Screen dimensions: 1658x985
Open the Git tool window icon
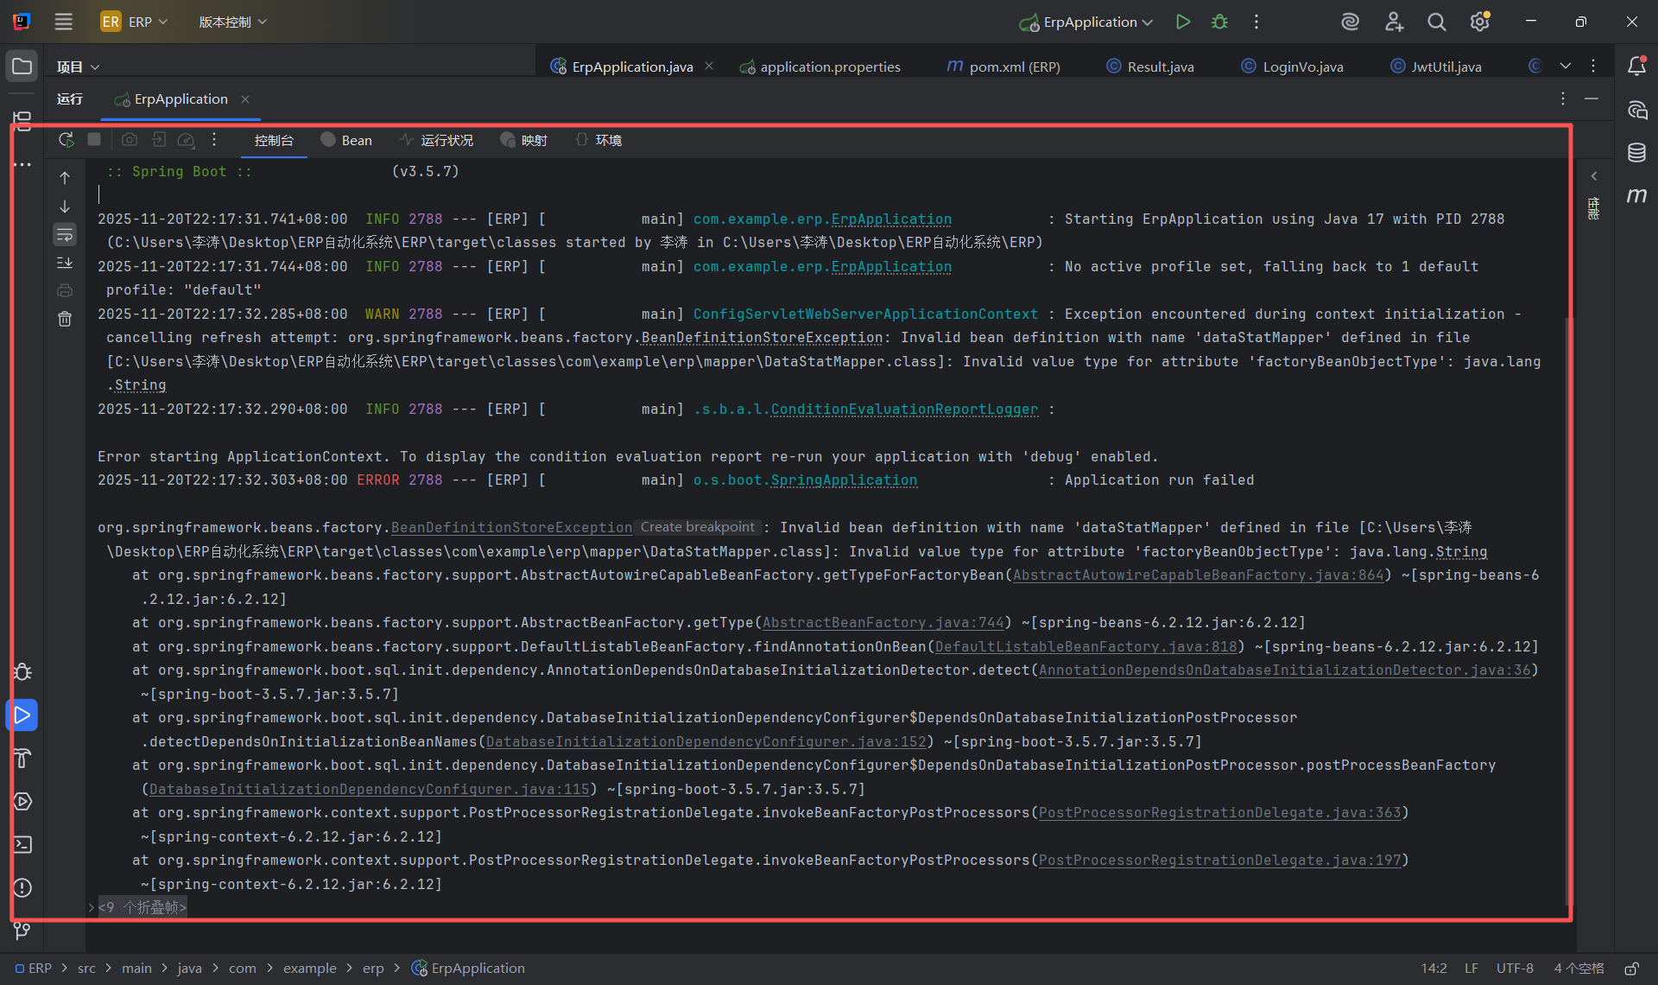(x=22, y=931)
